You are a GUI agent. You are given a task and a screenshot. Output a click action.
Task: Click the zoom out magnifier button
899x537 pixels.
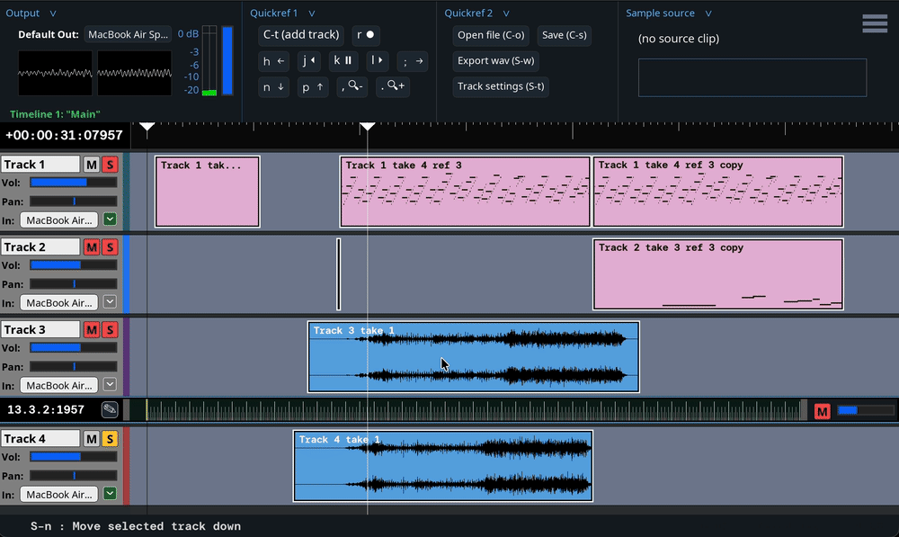[352, 86]
